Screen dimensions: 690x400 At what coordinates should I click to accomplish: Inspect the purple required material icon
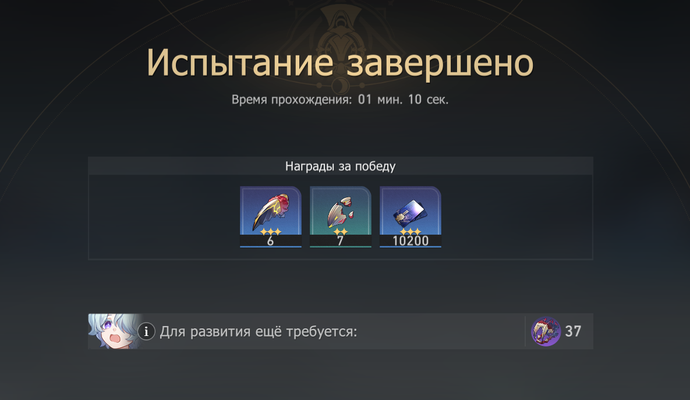coord(546,331)
